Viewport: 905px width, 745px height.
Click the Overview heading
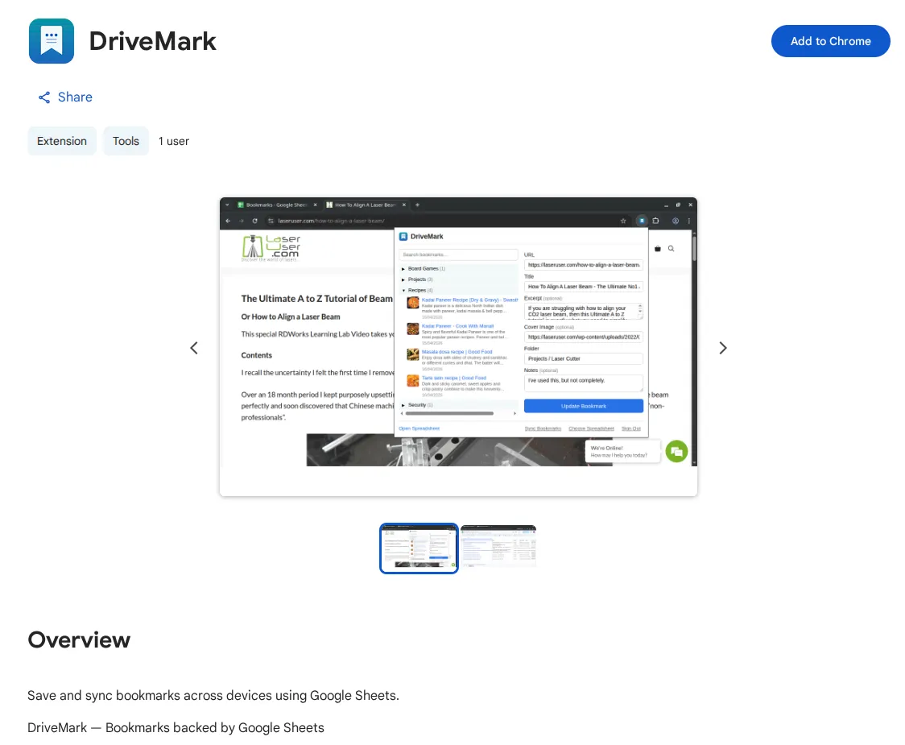pyautogui.click(x=79, y=639)
